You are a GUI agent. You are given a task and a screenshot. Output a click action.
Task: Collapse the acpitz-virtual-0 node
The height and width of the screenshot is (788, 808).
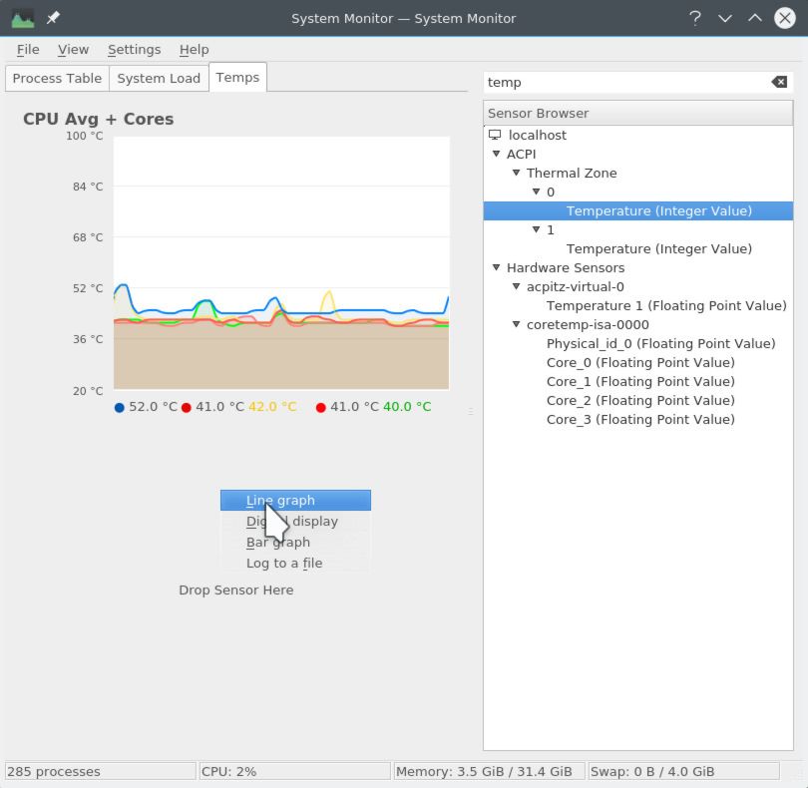coord(516,286)
